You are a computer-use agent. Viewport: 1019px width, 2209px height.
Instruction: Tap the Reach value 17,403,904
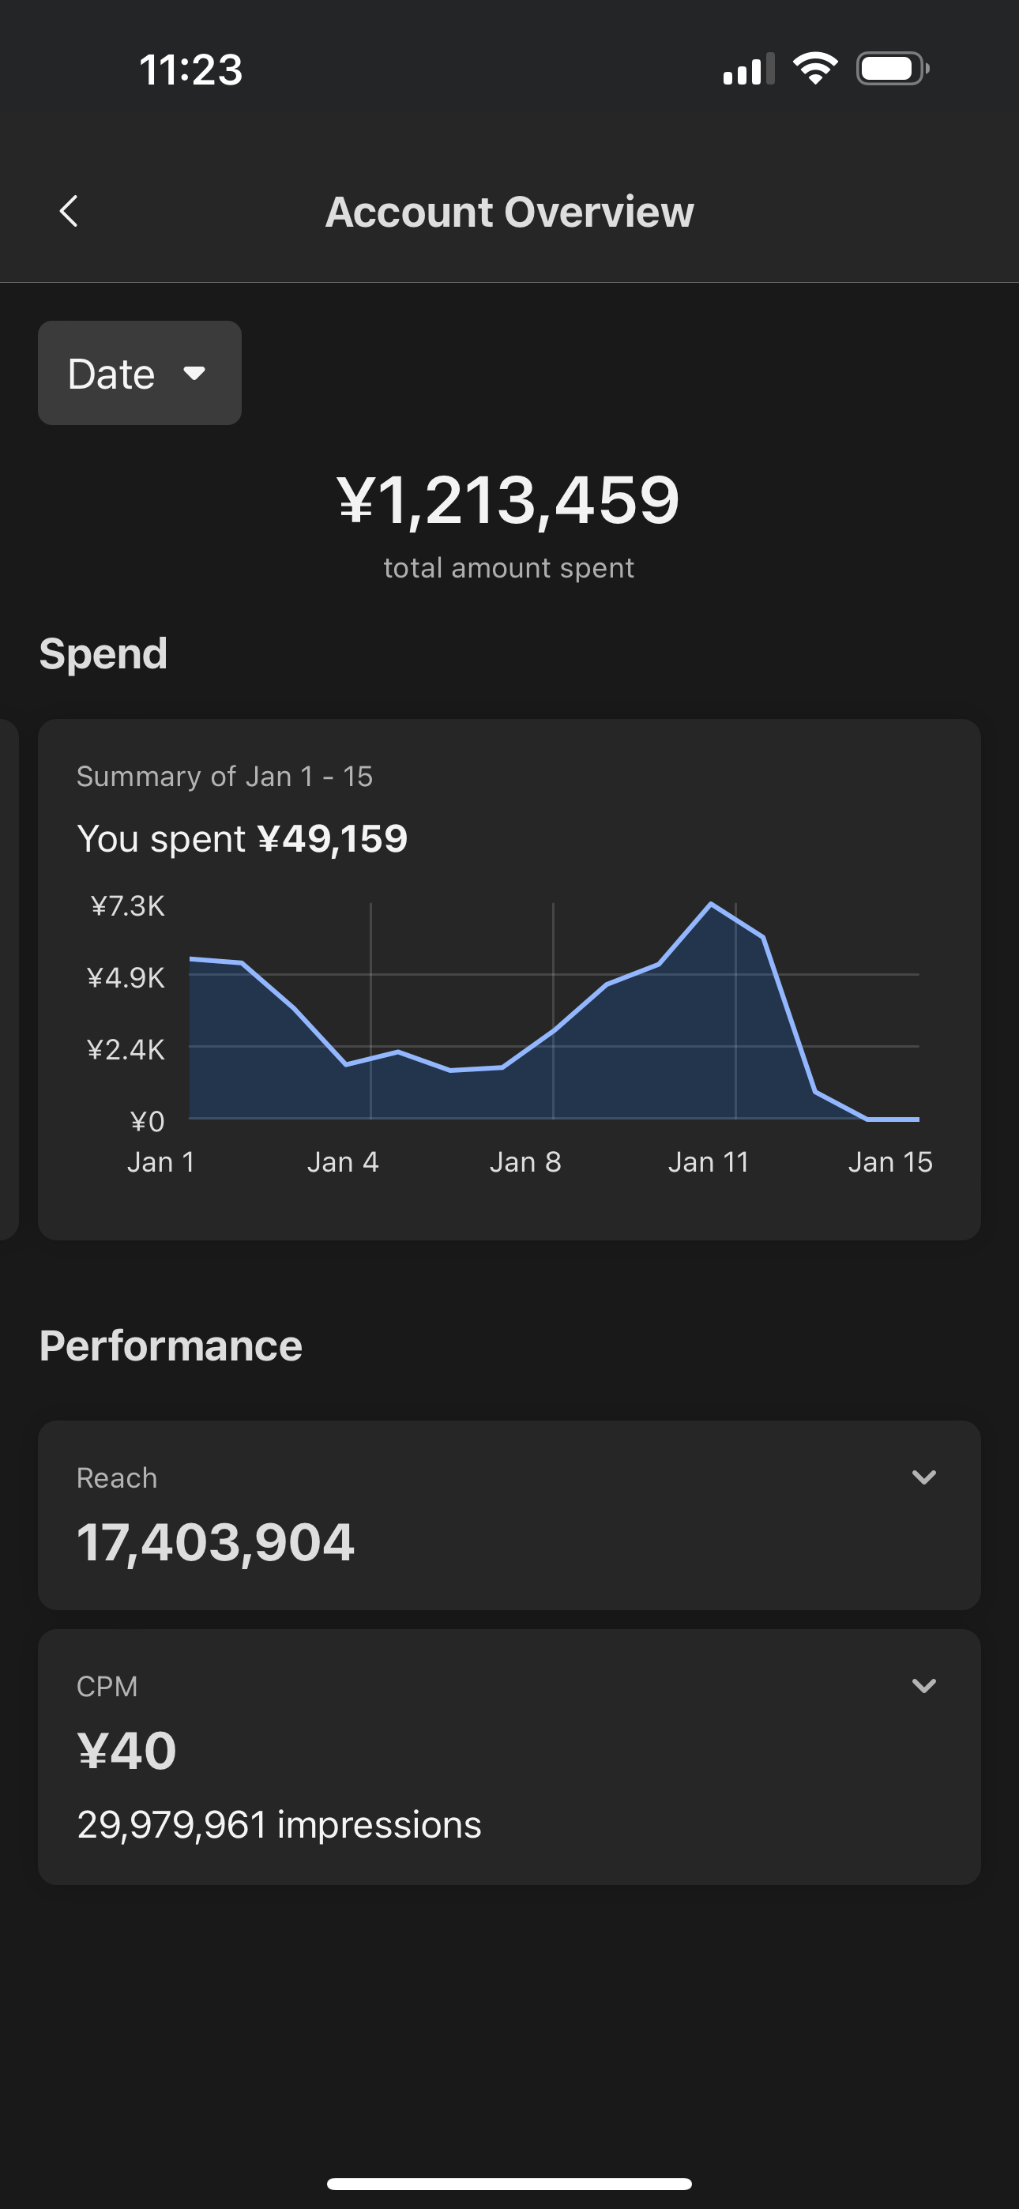(216, 1542)
